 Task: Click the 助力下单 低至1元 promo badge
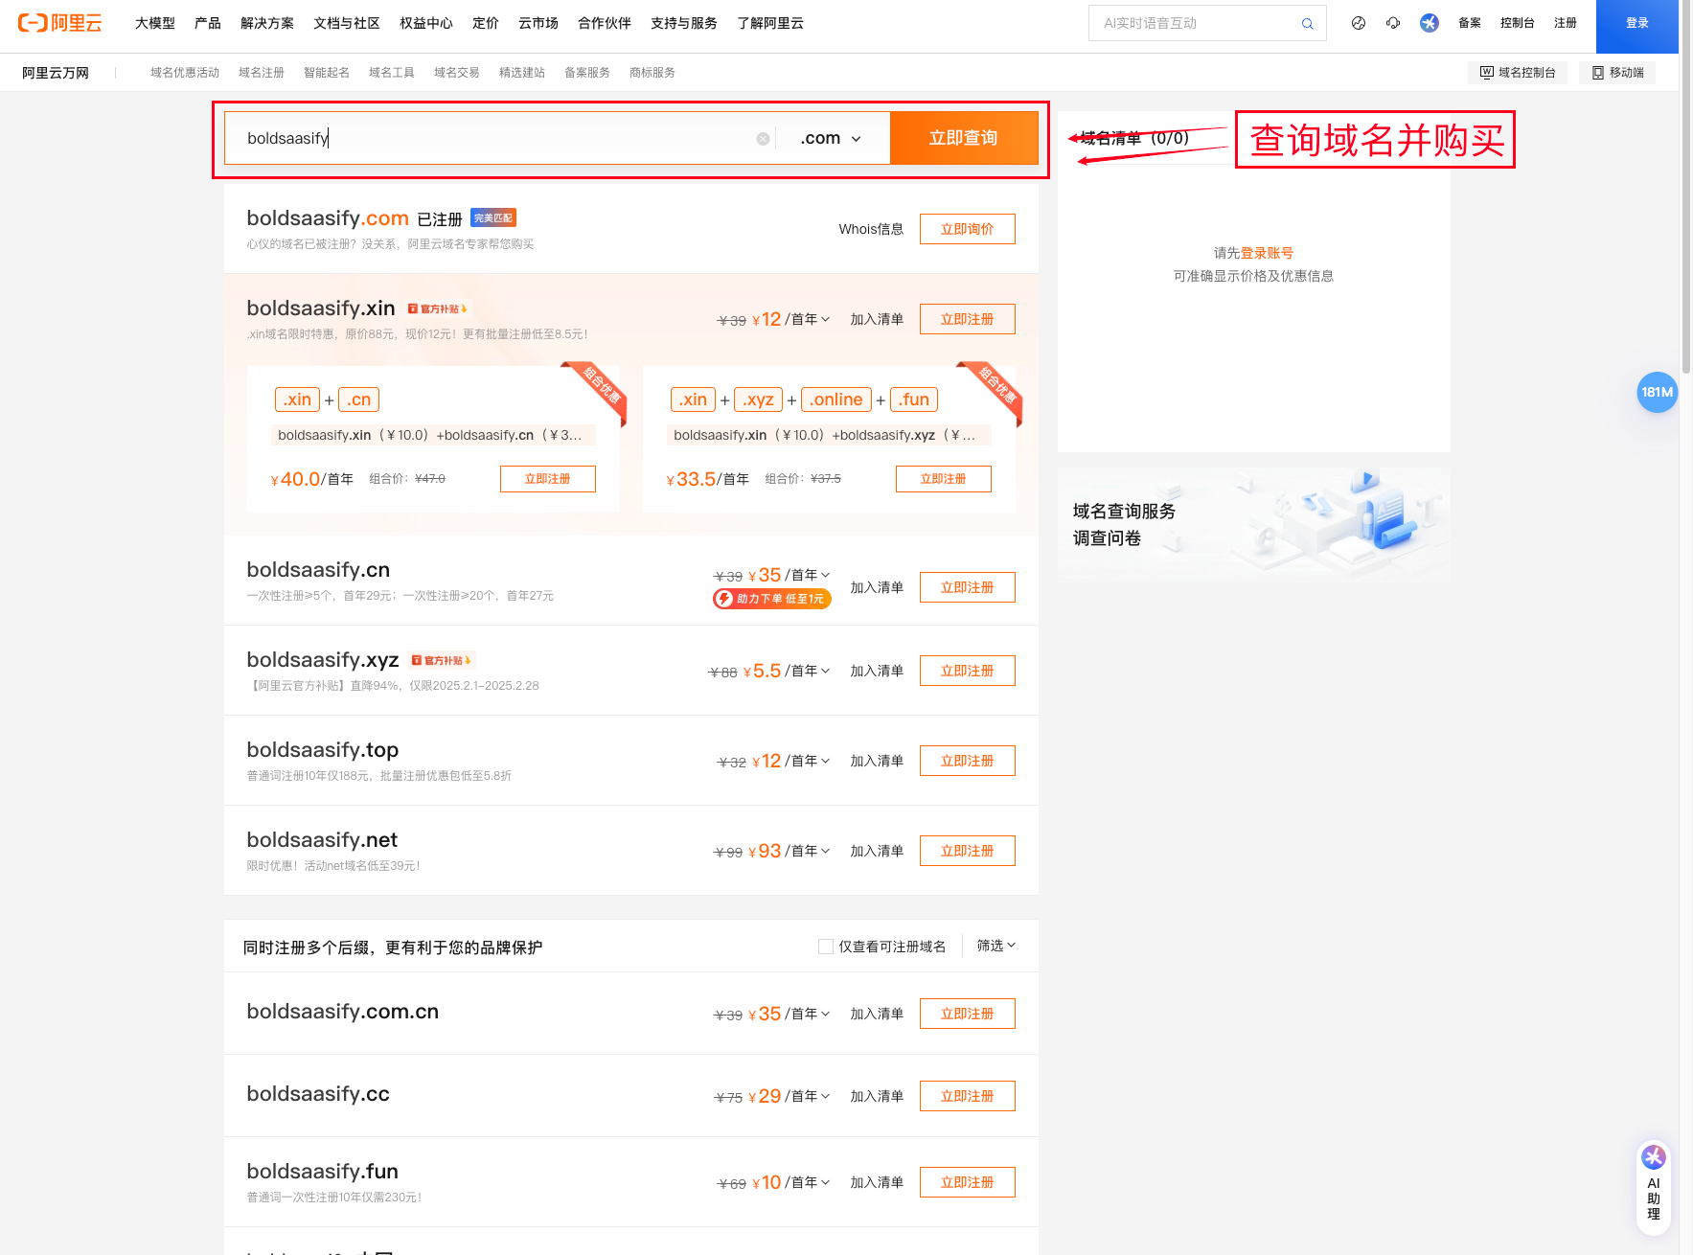(x=772, y=599)
